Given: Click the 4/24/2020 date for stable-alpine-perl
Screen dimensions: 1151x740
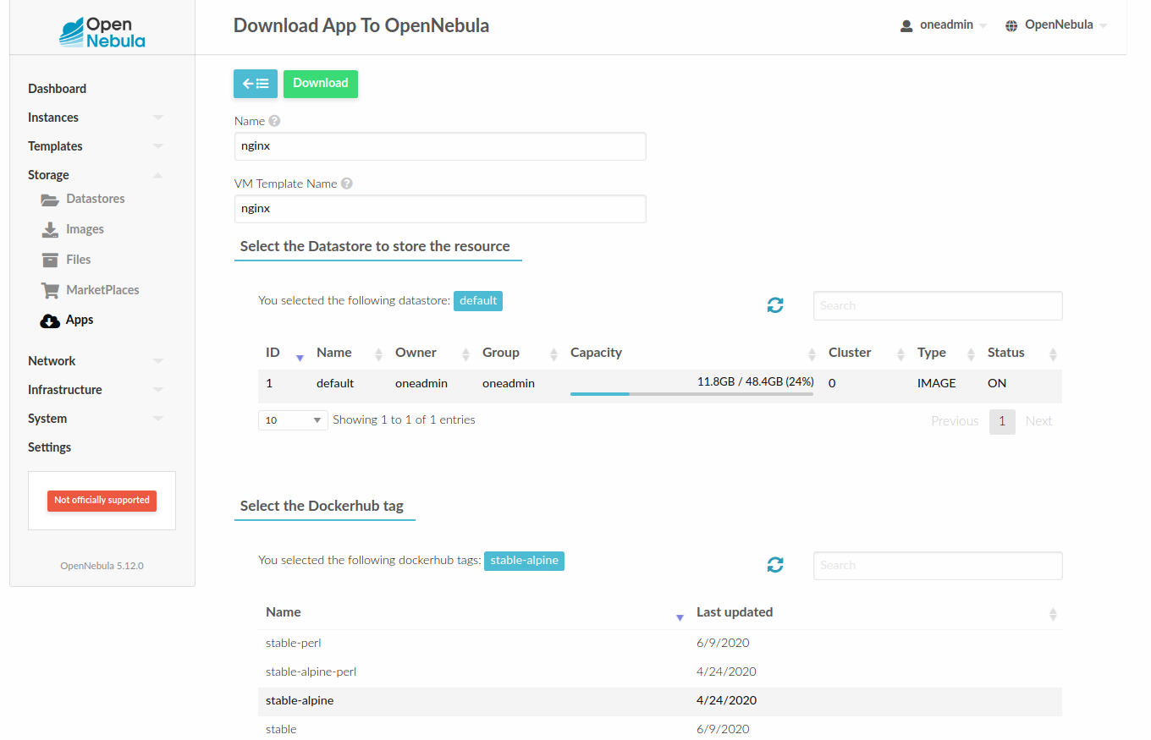Looking at the screenshot, I should [x=726, y=671].
